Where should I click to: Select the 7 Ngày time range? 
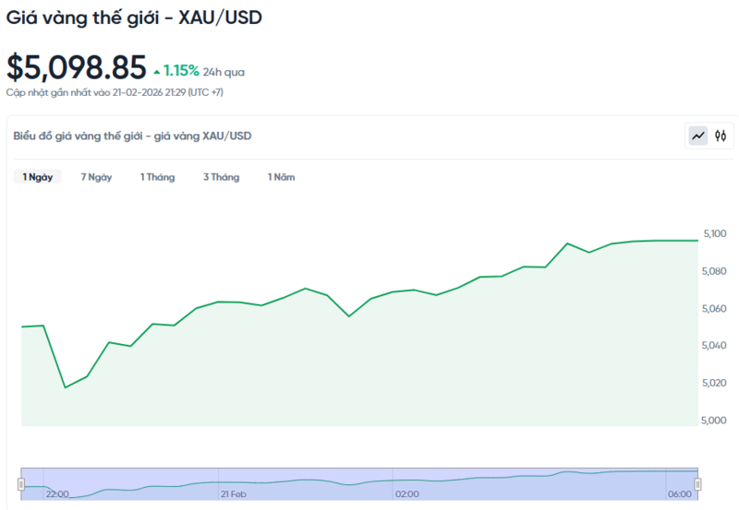point(96,177)
